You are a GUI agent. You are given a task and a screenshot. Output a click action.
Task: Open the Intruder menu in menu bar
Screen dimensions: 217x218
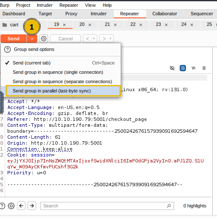point(45,5)
